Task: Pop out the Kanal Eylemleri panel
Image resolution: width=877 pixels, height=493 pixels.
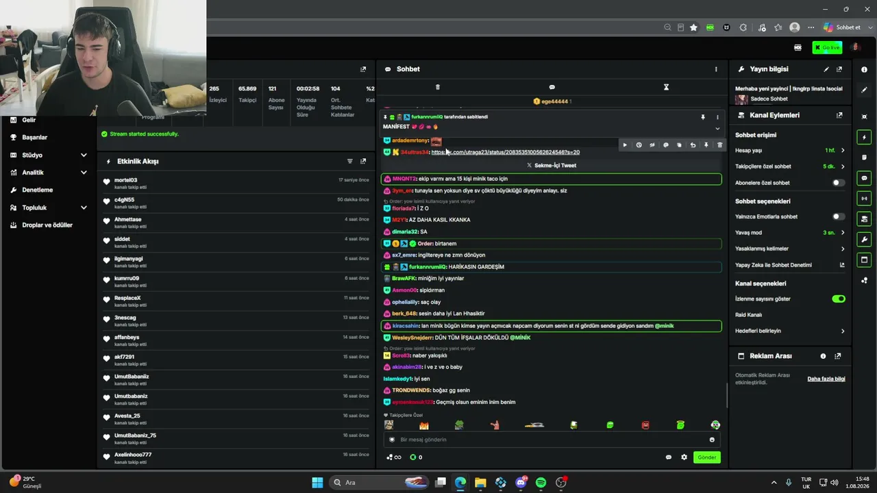Action: click(839, 116)
